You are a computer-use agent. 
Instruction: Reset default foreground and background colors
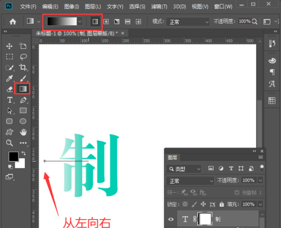point(10,167)
